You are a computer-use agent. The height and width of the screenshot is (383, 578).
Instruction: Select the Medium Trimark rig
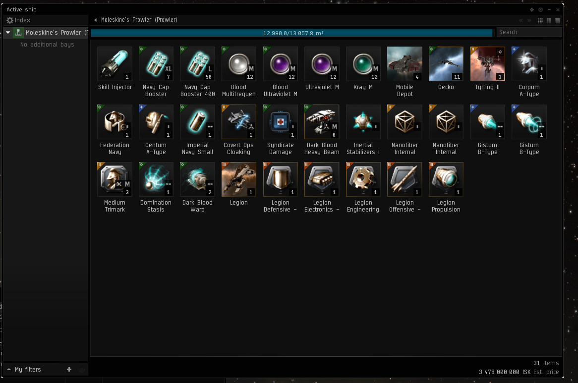click(115, 179)
